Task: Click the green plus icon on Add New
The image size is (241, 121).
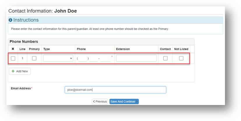Action: 13,71
